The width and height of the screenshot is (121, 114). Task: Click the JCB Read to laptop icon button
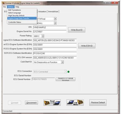[x=52, y=103]
